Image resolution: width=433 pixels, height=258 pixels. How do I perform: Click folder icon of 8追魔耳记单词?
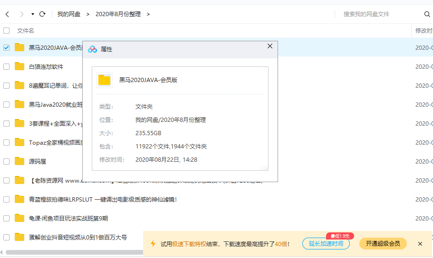pos(19,85)
